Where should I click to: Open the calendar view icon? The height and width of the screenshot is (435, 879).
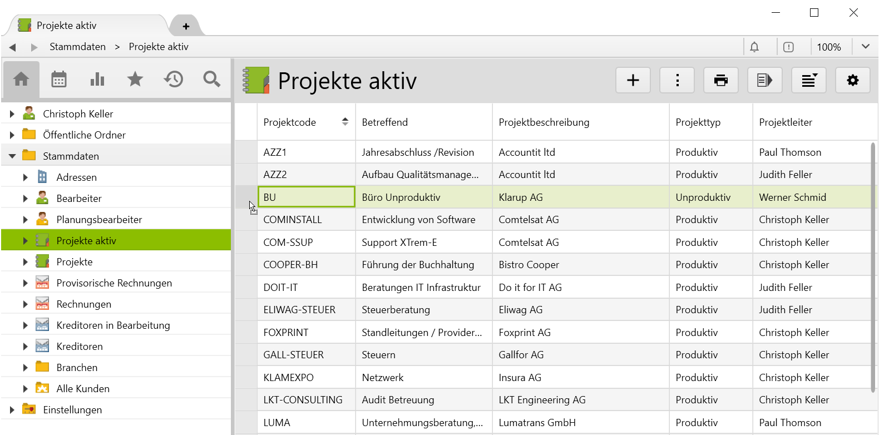59,80
